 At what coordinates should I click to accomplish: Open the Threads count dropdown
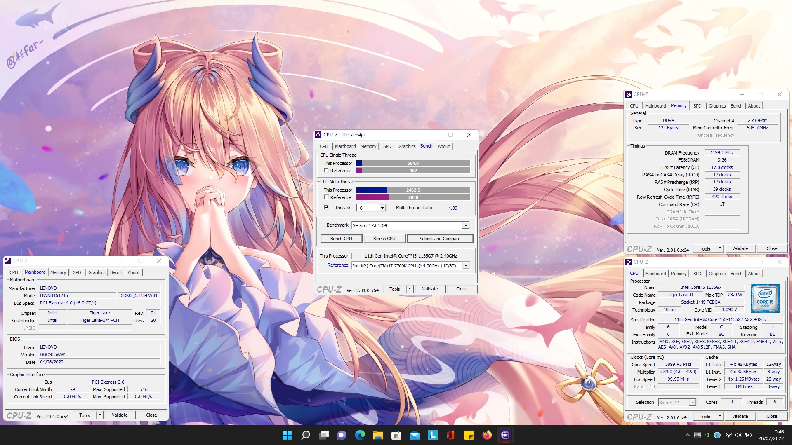click(382, 208)
